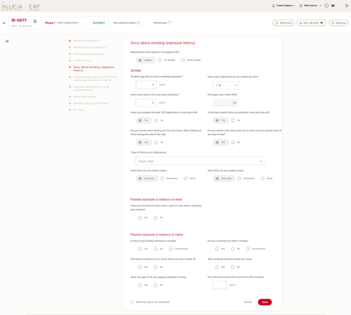This screenshot has height=315, width=351.
Task: Open the Risk calculator button
Action: (x=312, y=23)
